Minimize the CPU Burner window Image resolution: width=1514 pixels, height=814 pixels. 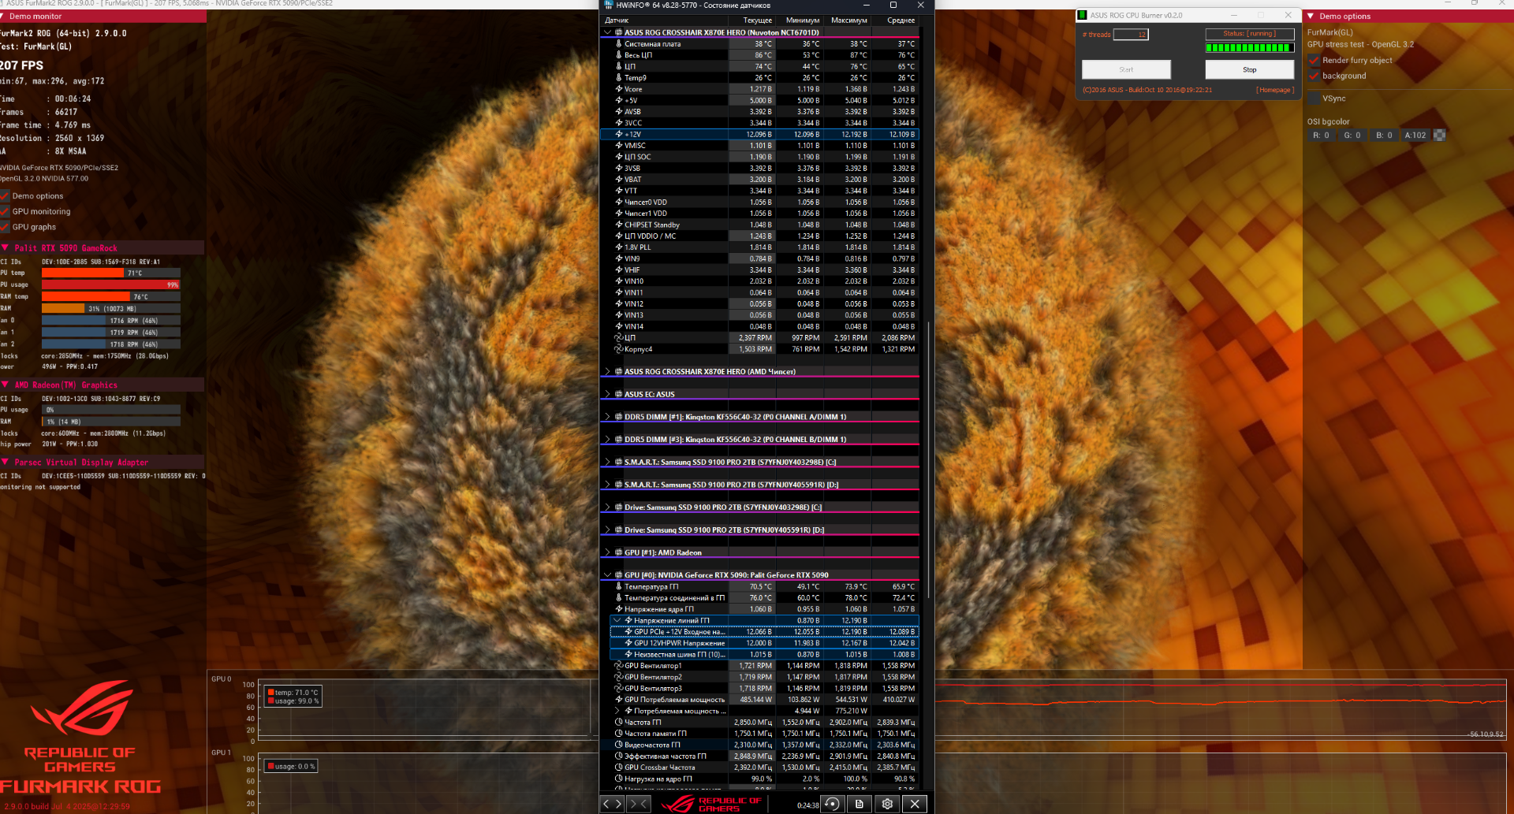(1234, 15)
